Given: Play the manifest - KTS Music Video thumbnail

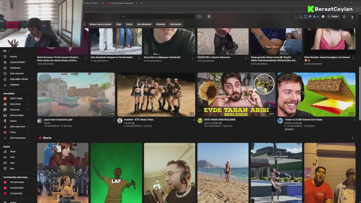Looking at the screenshot, I should tap(156, 94).
